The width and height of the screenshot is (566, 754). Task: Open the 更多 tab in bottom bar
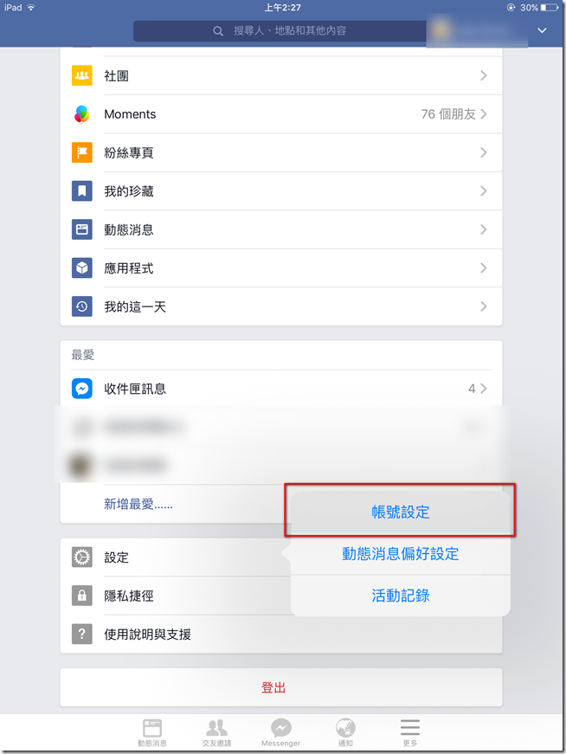pyautogui.click(x=409, y=732)
